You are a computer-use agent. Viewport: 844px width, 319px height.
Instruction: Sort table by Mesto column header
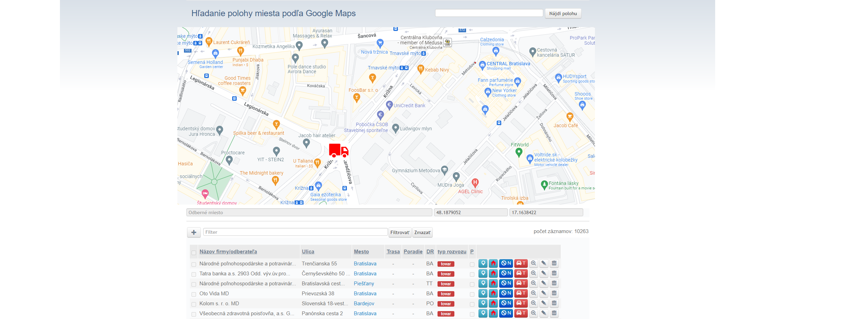(x=361, y=252)
